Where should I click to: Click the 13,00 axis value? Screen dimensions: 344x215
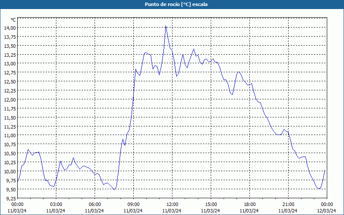point(10,64)
